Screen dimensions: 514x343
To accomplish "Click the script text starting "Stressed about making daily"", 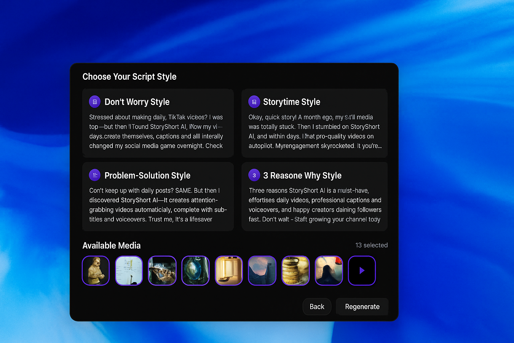I will [x=156, y=131].
